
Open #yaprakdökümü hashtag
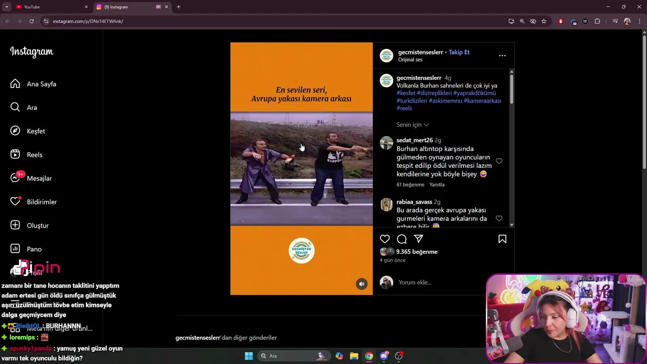pyautogui.click(x=475, y=93)
